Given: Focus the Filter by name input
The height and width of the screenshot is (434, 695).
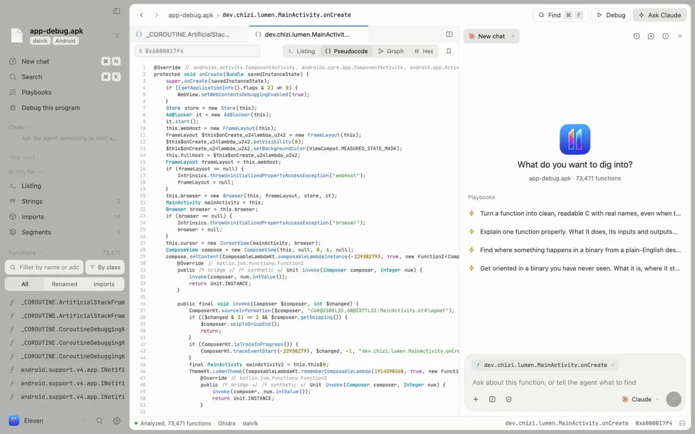Looking at the screenshot, I should [44, 267].
